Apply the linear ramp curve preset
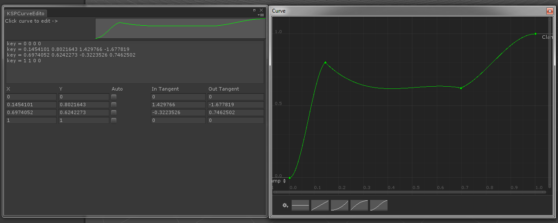This screenshot has width=558, height=223. coord(320,205)
